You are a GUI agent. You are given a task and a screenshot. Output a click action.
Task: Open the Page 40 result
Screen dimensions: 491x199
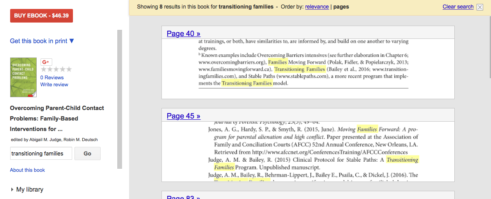click(x=183, y=33)
